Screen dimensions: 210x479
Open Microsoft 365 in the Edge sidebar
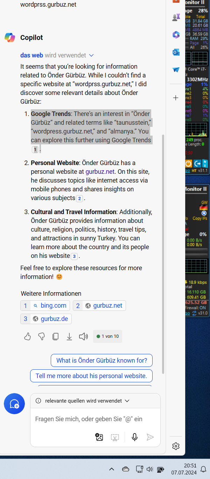click(176, 35)
